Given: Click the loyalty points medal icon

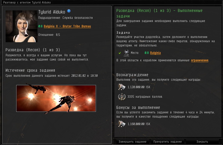Looking at the screenshot, I should point(122,97).
